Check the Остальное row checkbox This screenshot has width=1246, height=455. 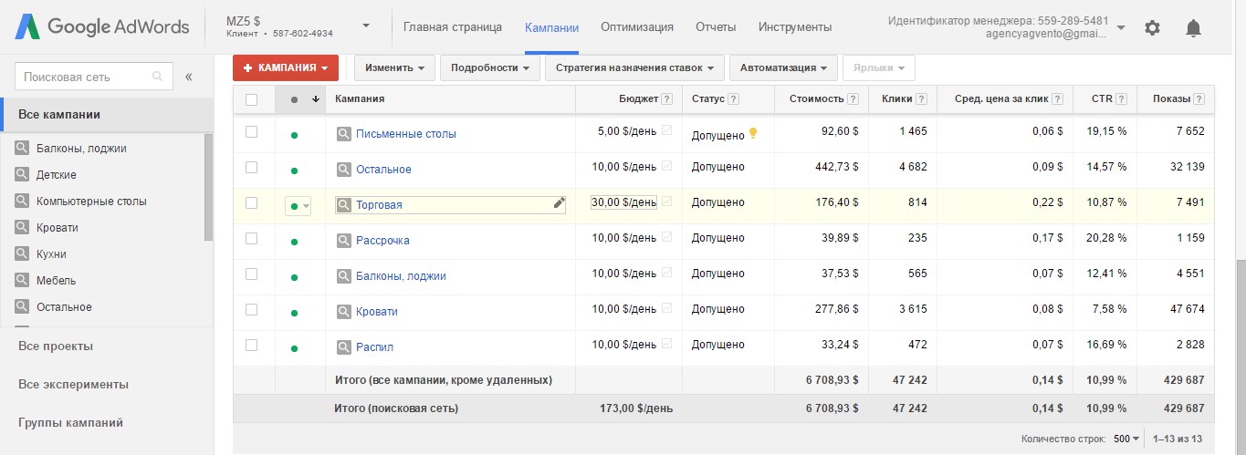(x=251, y=168)
